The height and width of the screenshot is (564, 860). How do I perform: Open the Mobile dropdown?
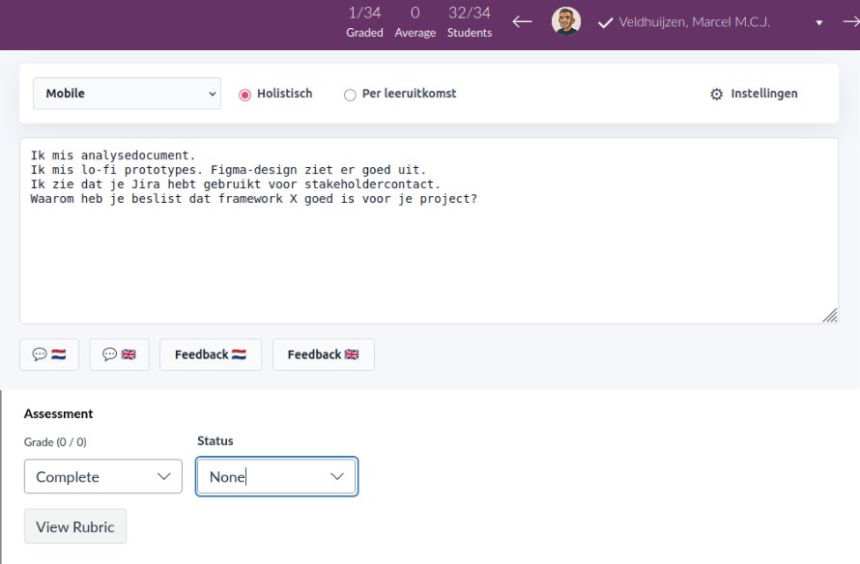pyautogui.click(x=127, y=94)
